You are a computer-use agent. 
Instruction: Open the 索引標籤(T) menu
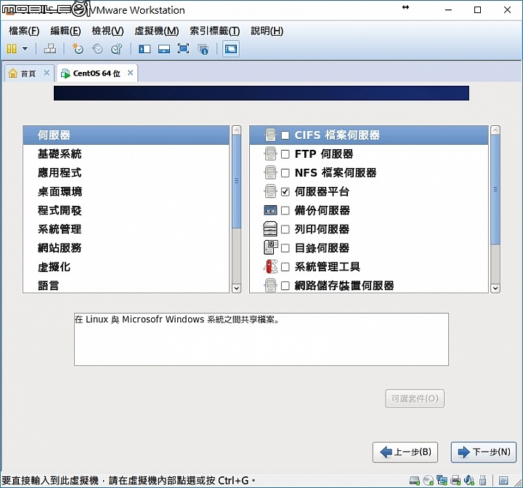(215, 31)
